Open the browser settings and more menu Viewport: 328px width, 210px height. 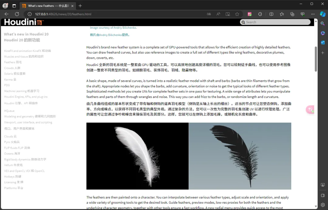[313, 14]
